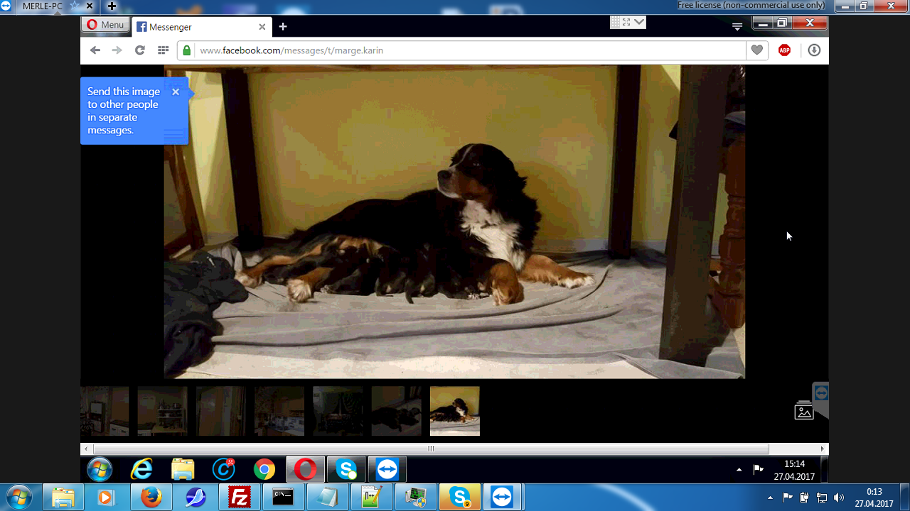Viewport: 910px width, 511px height.
Task: Click the green padlock security badge
Action: 186,50
